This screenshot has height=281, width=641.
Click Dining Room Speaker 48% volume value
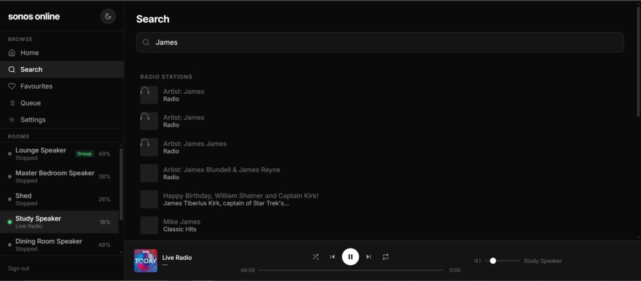(105, 245)
